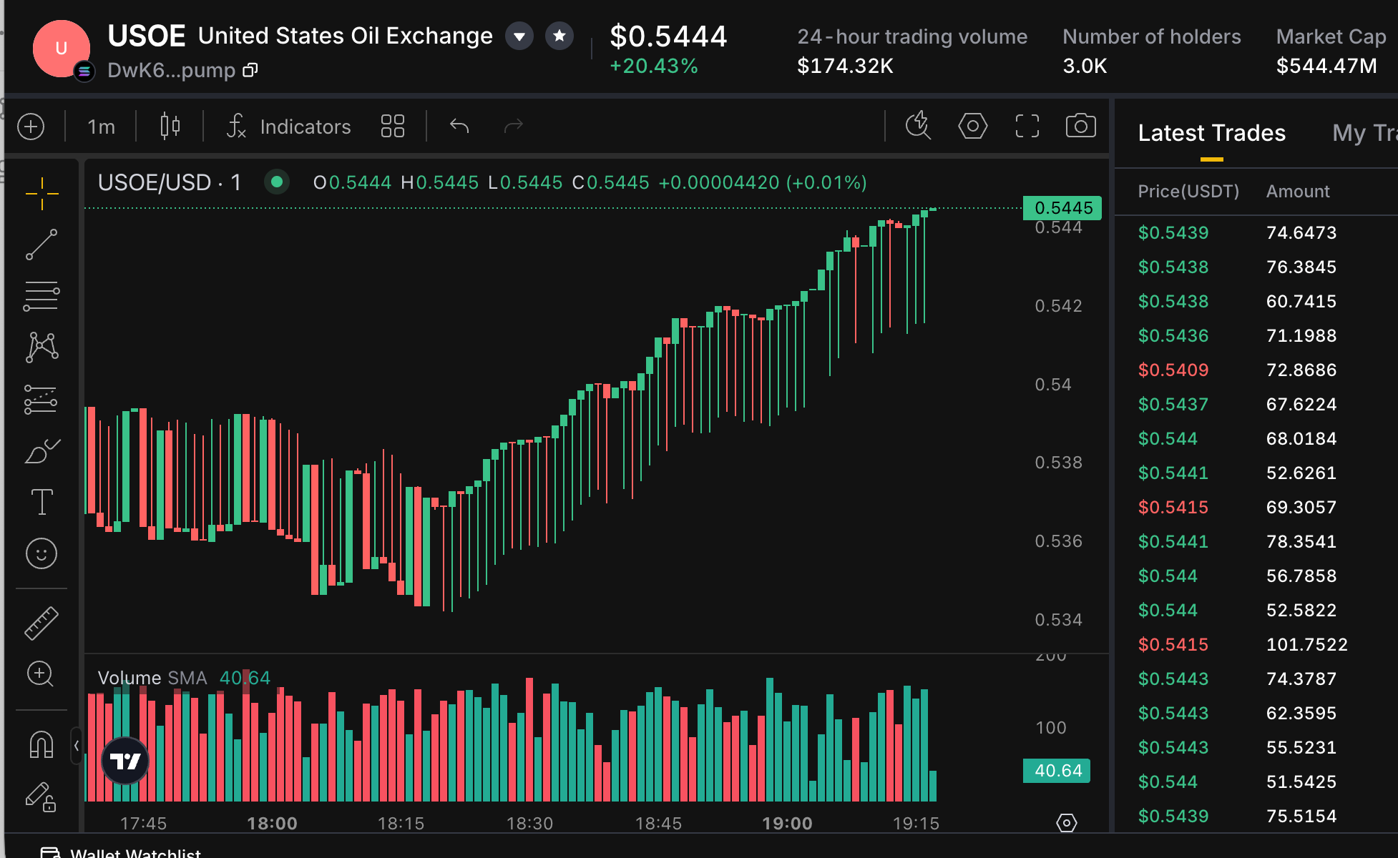Select the trade amount 101.7522
This screenshot has width=1398, height=858.
(x=1307, y=644)
